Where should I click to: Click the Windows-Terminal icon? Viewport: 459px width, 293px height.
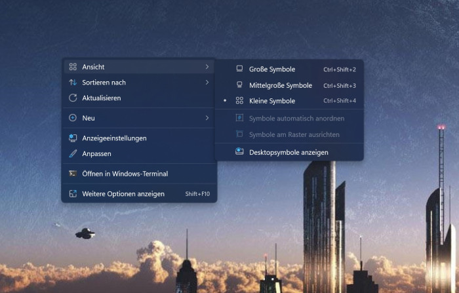point(73,174)
